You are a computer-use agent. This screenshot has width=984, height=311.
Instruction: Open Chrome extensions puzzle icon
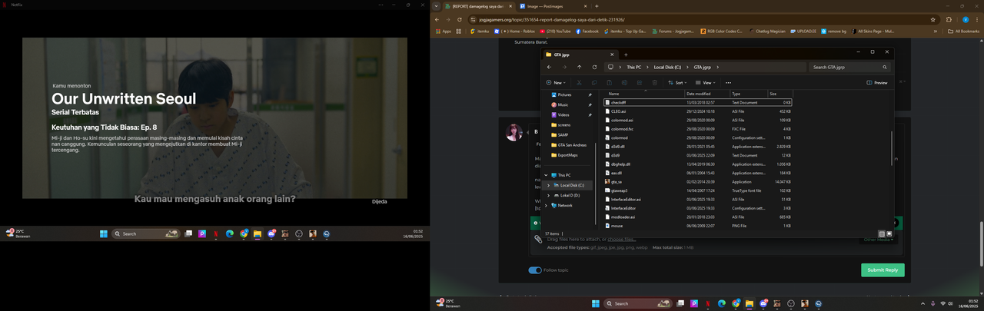coord(949,19)
